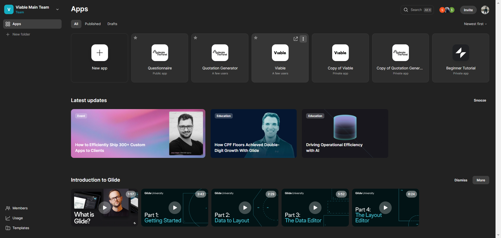Play Part 4: The Layout Editor video

click(385, 208)
